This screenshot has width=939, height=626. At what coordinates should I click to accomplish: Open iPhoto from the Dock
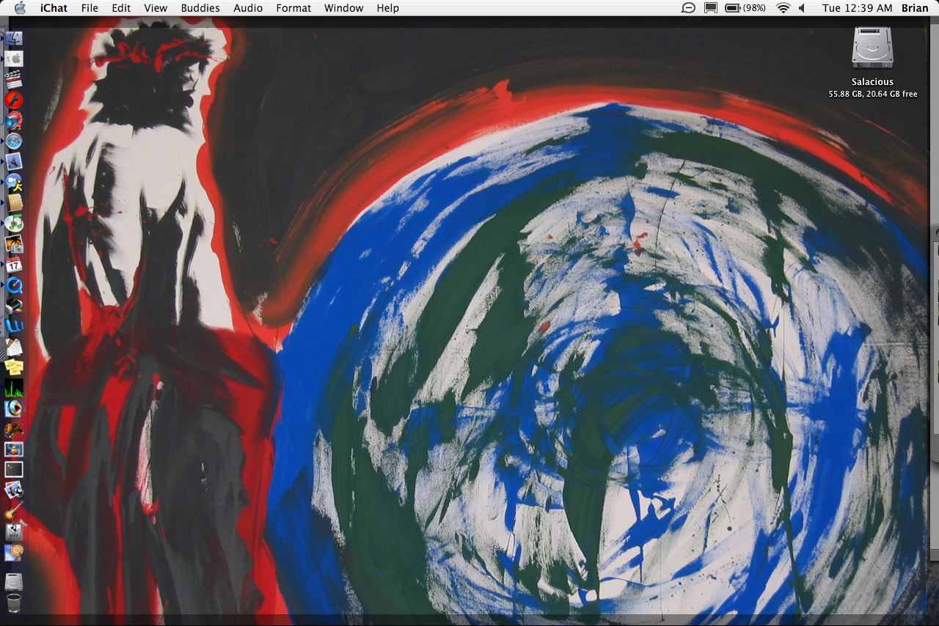(x=14, y=244)
